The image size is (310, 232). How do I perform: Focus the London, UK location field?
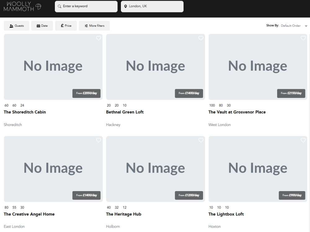click(152, 7)
